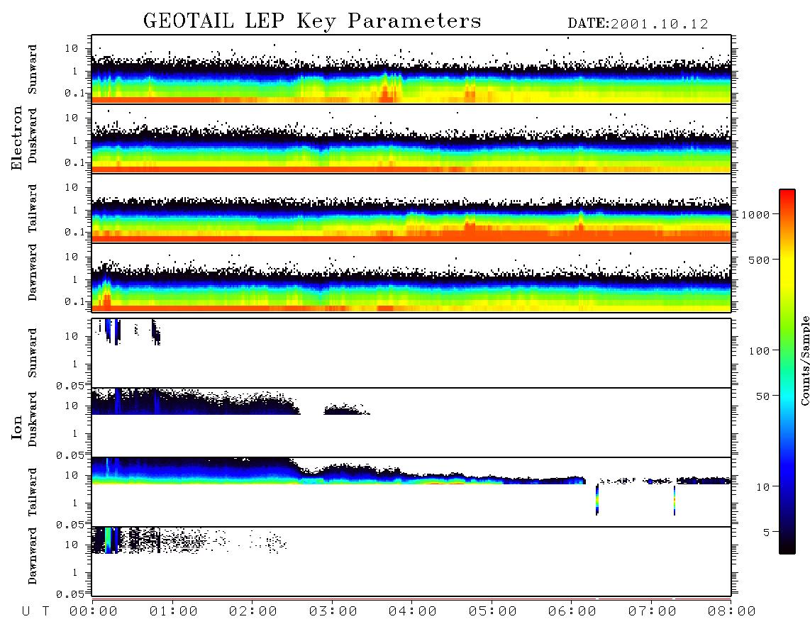Image resolution: width=810 pixels, height=624 pixels.
Task: Click the Ion Dawnward axis label
Action: (x=33, y=556)
